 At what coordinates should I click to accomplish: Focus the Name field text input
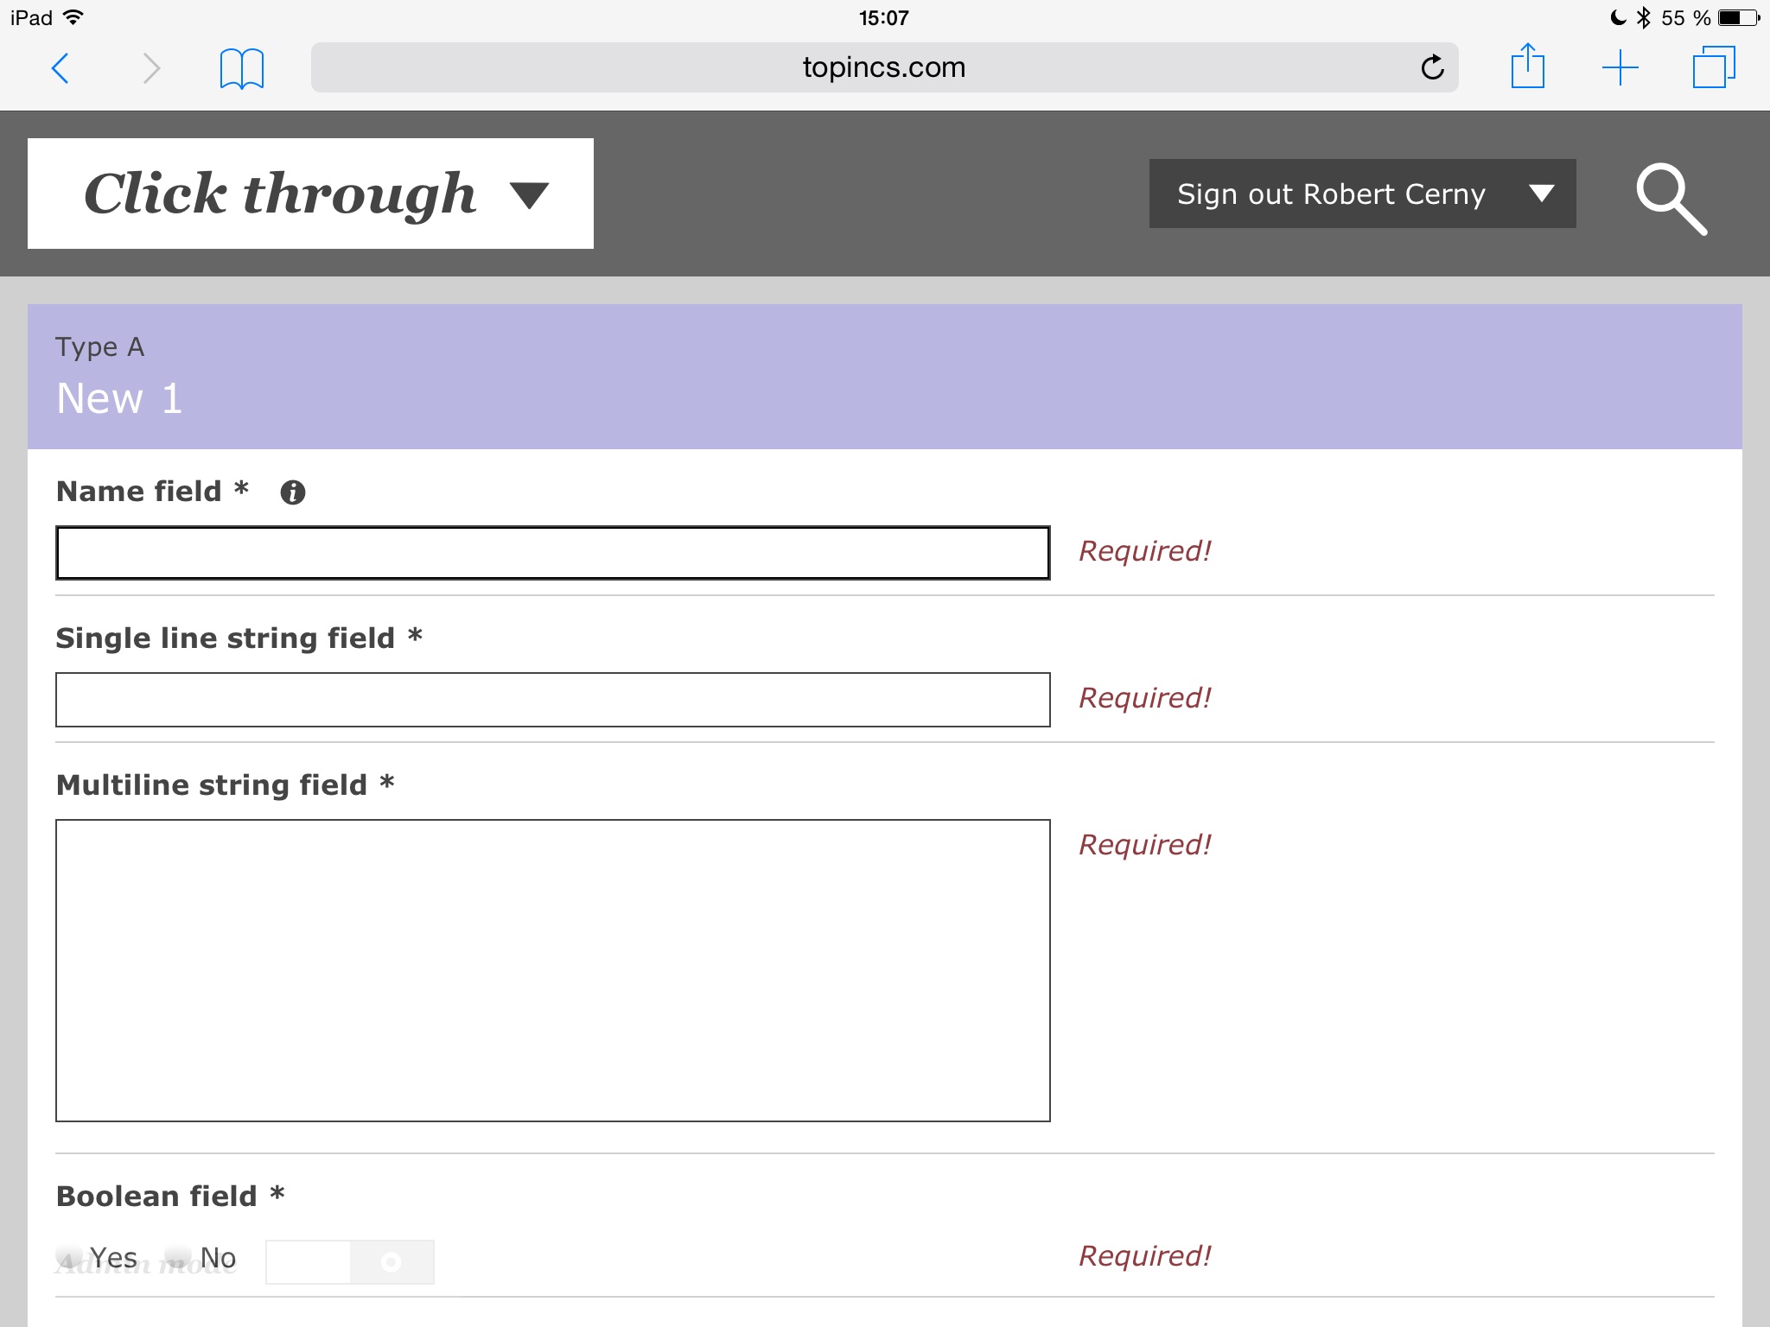[552, 553]
